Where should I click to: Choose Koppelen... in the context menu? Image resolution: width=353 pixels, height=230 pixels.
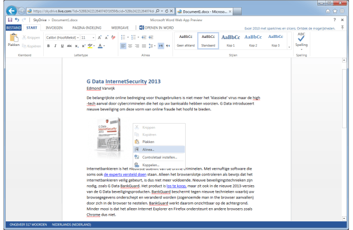[159, 165]
